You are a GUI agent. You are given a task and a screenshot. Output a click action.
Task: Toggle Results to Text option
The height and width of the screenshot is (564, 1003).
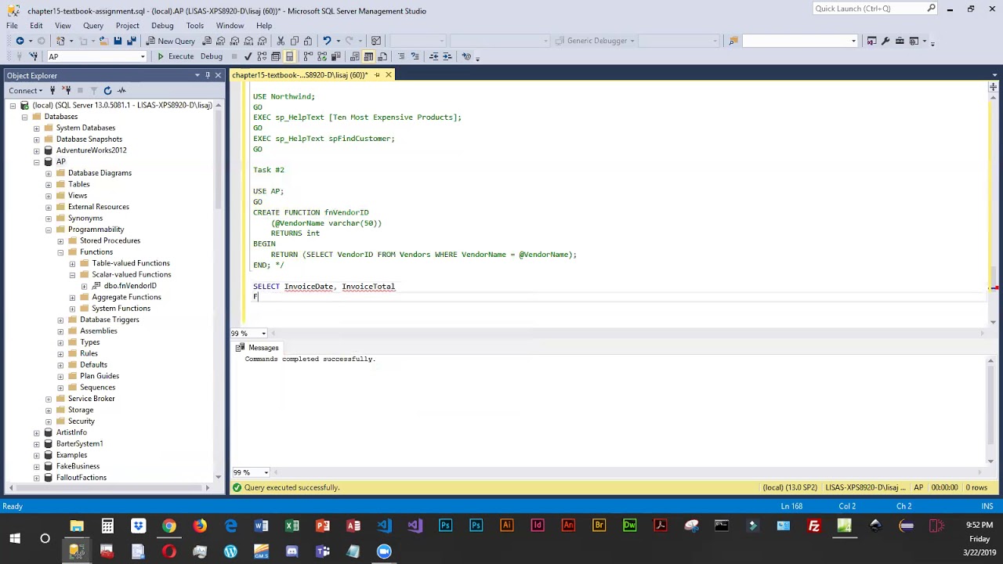(355, 56)
